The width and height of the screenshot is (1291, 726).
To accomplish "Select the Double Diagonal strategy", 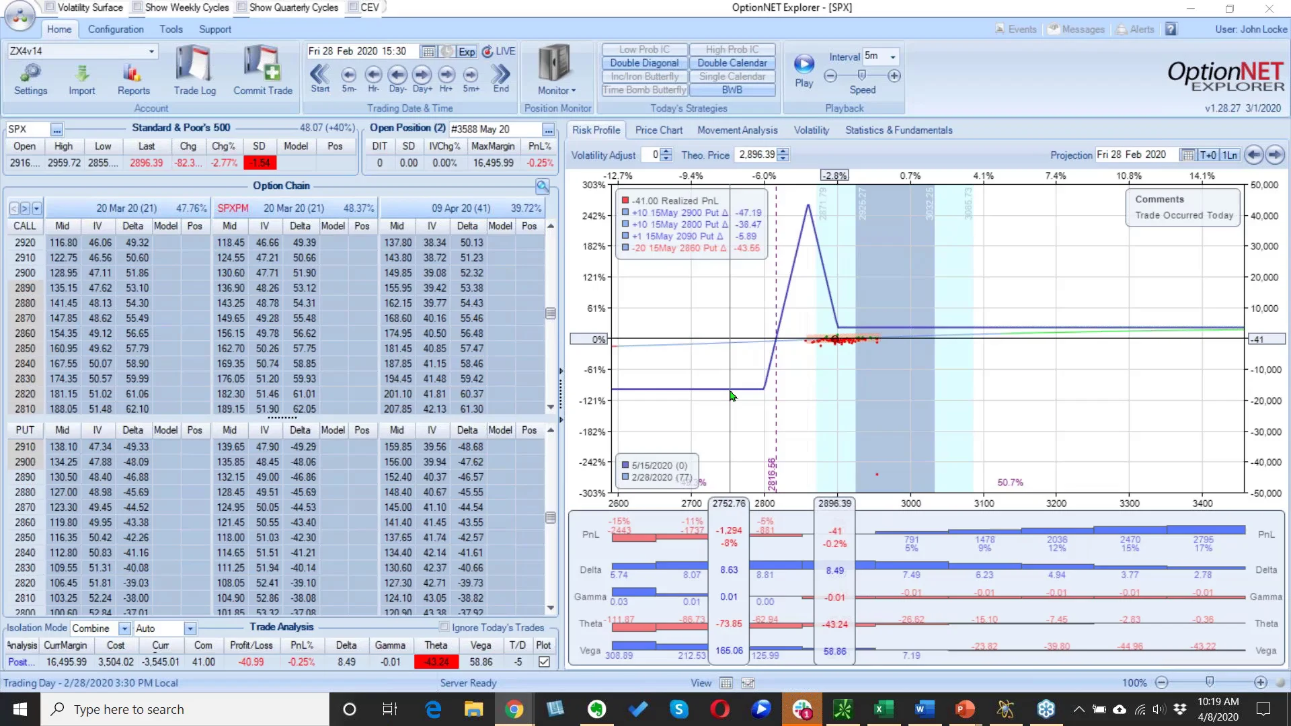I will click(644, 63).
